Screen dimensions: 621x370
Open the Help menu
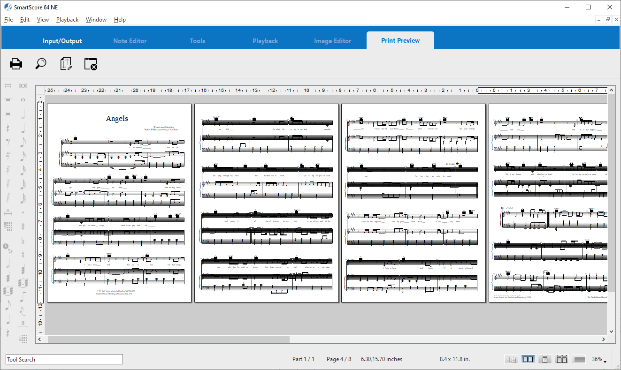point(120,20)
